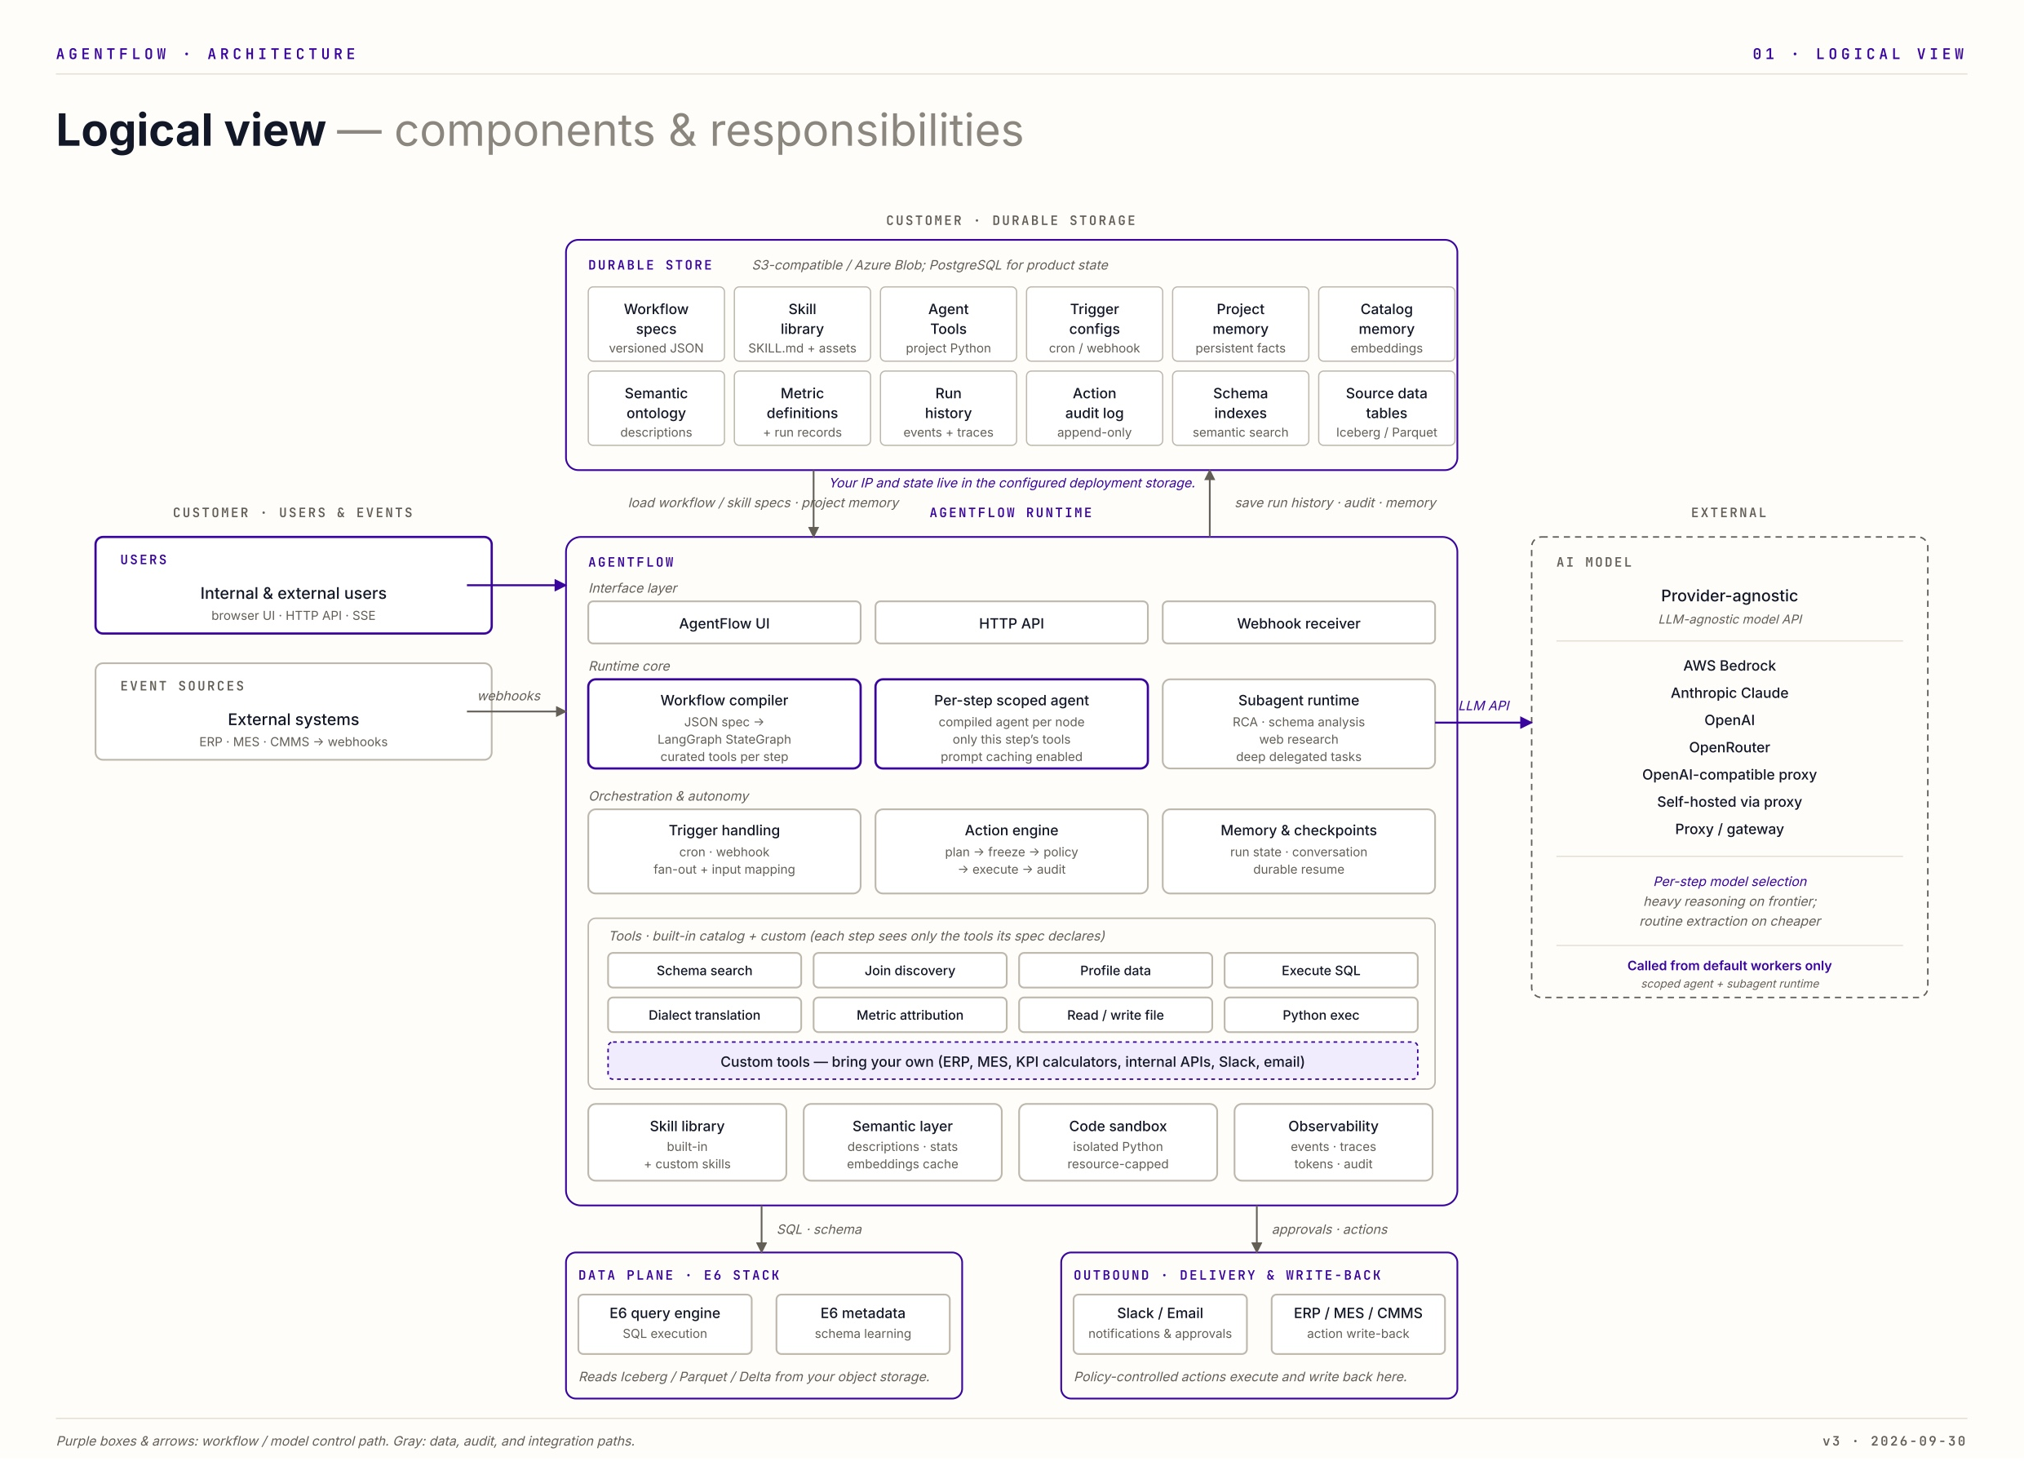The width and height of the screenshot is (2024, 1461).
Task: Select the External systems event sources box
Action: click(x=294, y=711)
